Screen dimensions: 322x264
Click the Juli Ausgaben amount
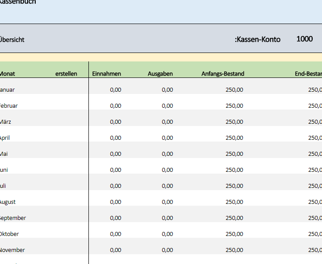click(x=167, y=186)
